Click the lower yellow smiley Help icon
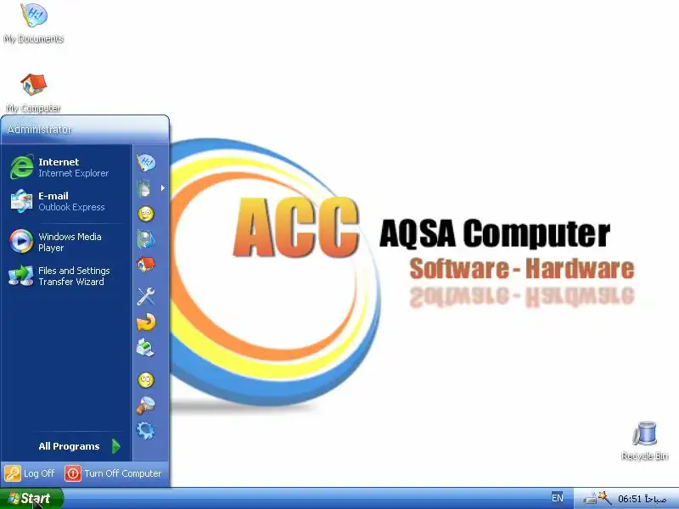 pos(146,380)
